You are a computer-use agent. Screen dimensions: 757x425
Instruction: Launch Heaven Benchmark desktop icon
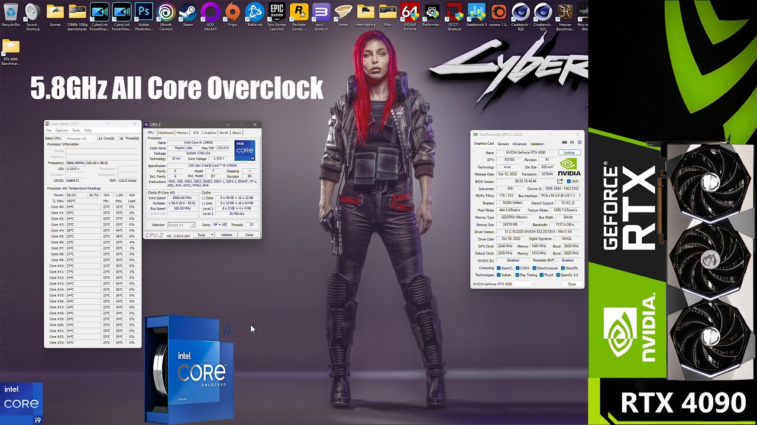pos(565,15)
